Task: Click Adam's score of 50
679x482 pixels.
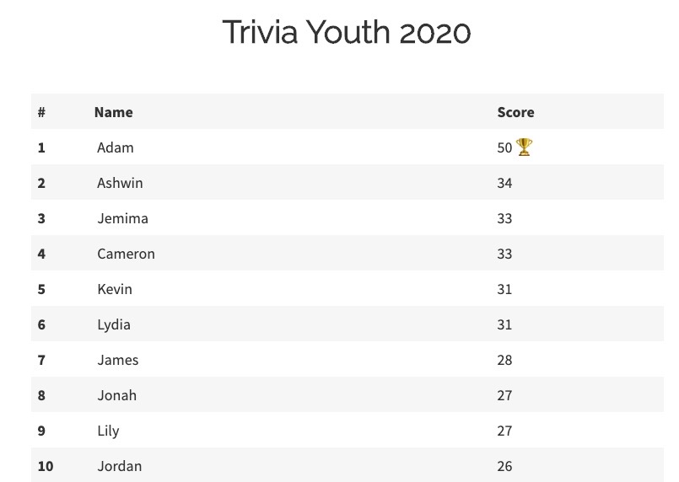Action: (x=504, y=148)
